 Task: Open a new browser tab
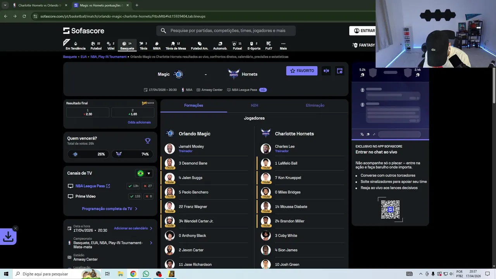[137, 5]
